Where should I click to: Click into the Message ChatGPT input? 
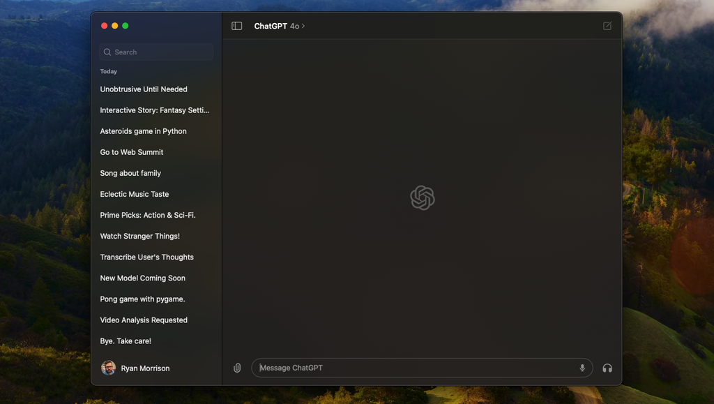[422, 368]
